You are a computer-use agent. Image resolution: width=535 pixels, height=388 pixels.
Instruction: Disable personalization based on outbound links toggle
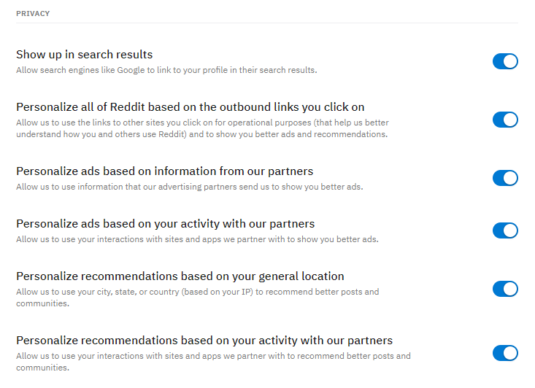[505, 120]
